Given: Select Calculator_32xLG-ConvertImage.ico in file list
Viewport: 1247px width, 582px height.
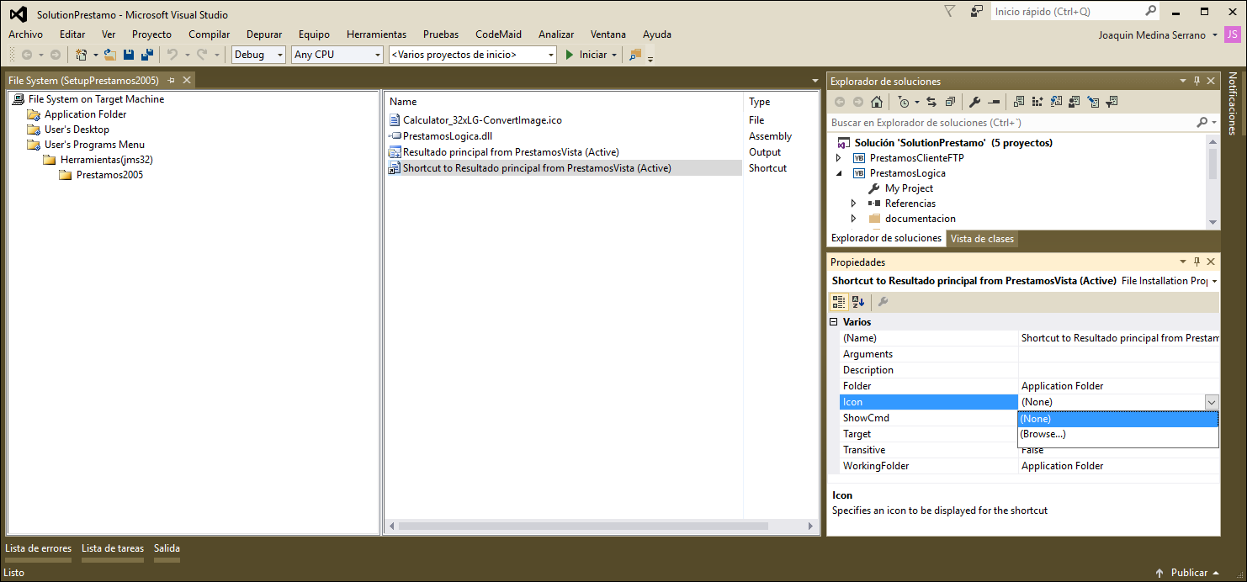Looking at the screenshot, I should click(482, 120).
